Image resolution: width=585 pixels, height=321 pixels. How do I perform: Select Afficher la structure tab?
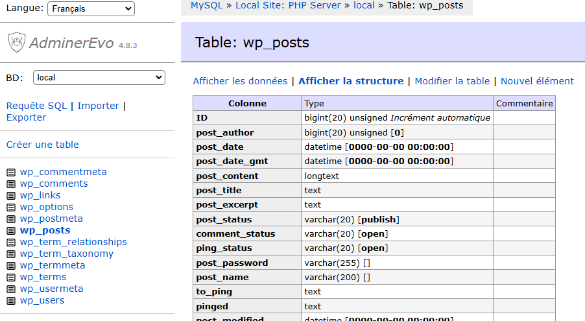point(351,81)
